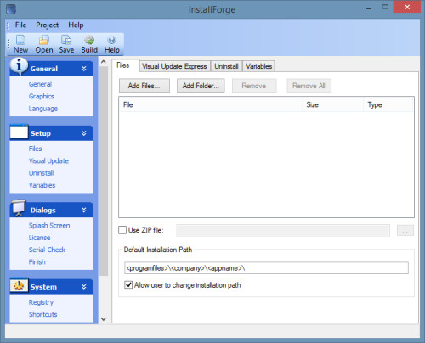Viewport: 425px width, 343px height.
Task: Open the Splash Screen sidebar link
Action: (x=49, y=225)
